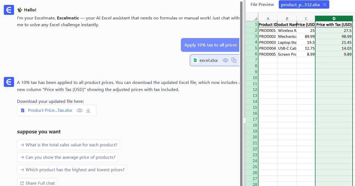Image resolution: width=355 pixels, height=186 pixels.
Task: Click the select-all corner of the spreadsheet
Action: point(252,19)
